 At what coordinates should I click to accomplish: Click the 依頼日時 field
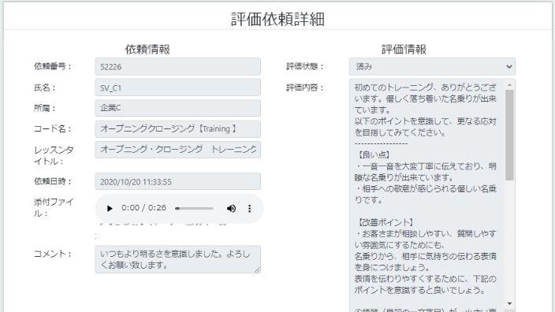click(x=177, y=181)
